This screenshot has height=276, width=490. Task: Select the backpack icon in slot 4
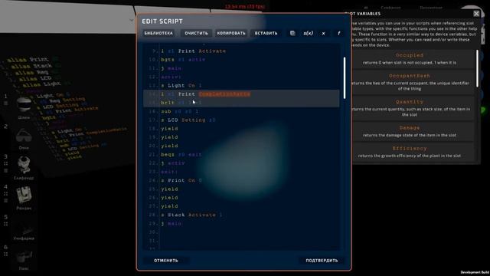coord(24,195)
